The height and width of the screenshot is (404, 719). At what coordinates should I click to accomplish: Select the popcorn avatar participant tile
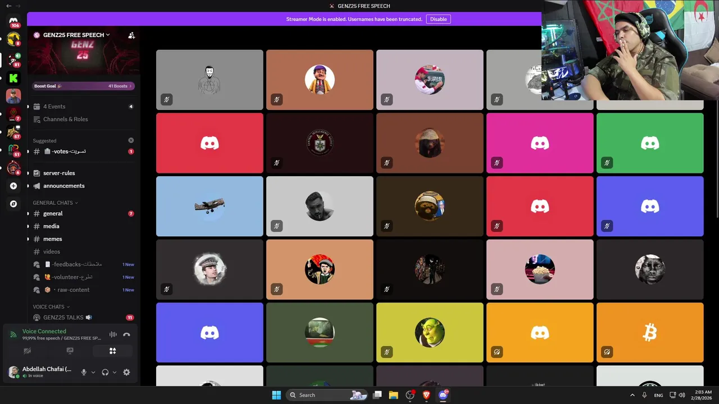[540, 269]
